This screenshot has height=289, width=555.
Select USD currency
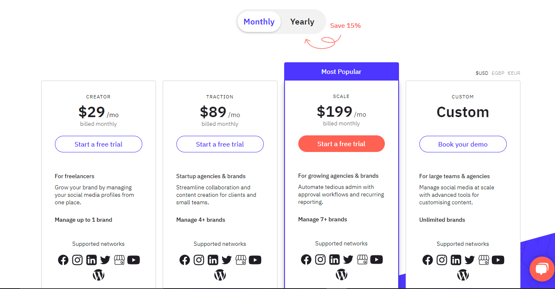482,73
